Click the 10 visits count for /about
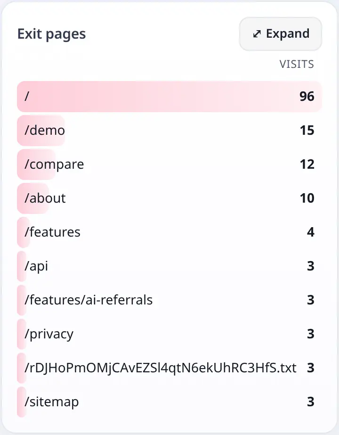 (307, 198)
